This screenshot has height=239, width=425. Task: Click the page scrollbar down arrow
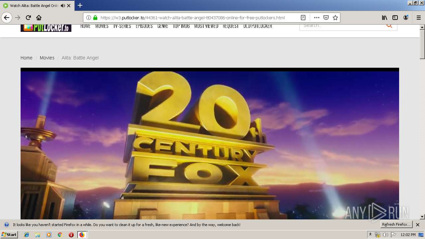[422, 217]
